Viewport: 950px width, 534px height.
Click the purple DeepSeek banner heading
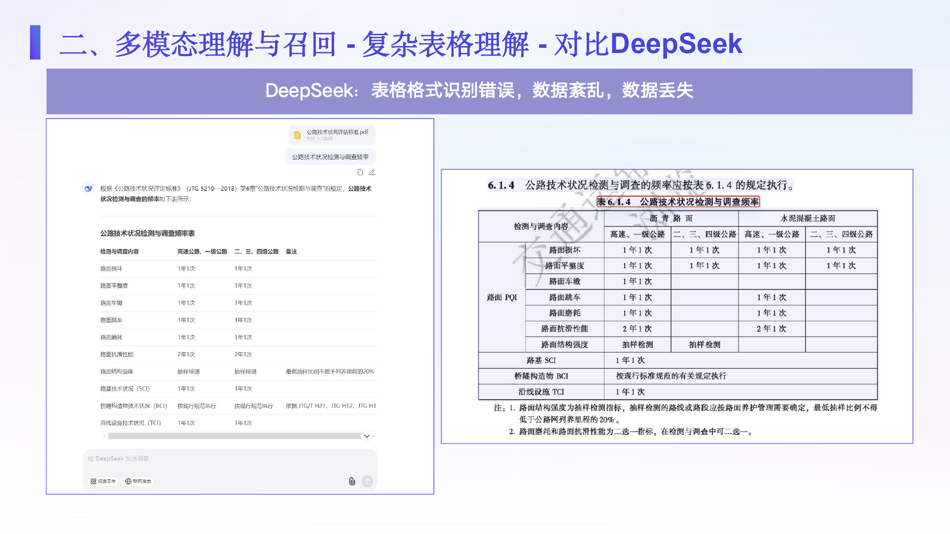(x=479, y=91)
